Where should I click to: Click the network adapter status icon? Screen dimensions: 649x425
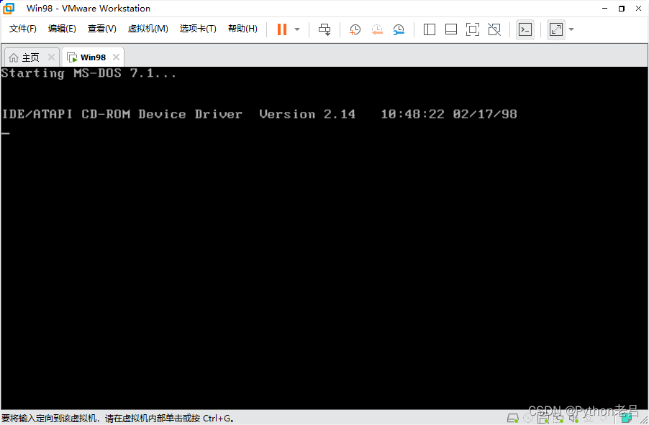(x=558, y=418)
